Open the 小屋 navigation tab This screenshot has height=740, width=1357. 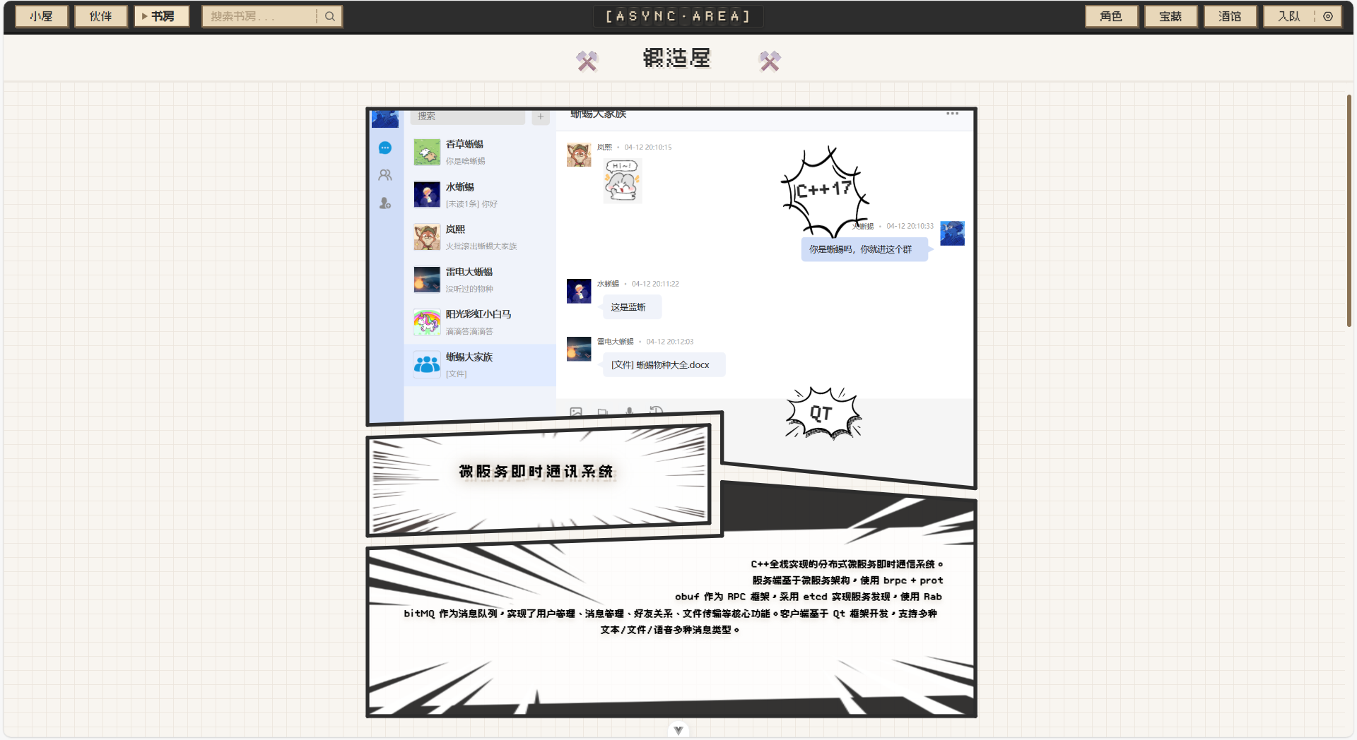(42, 16)
